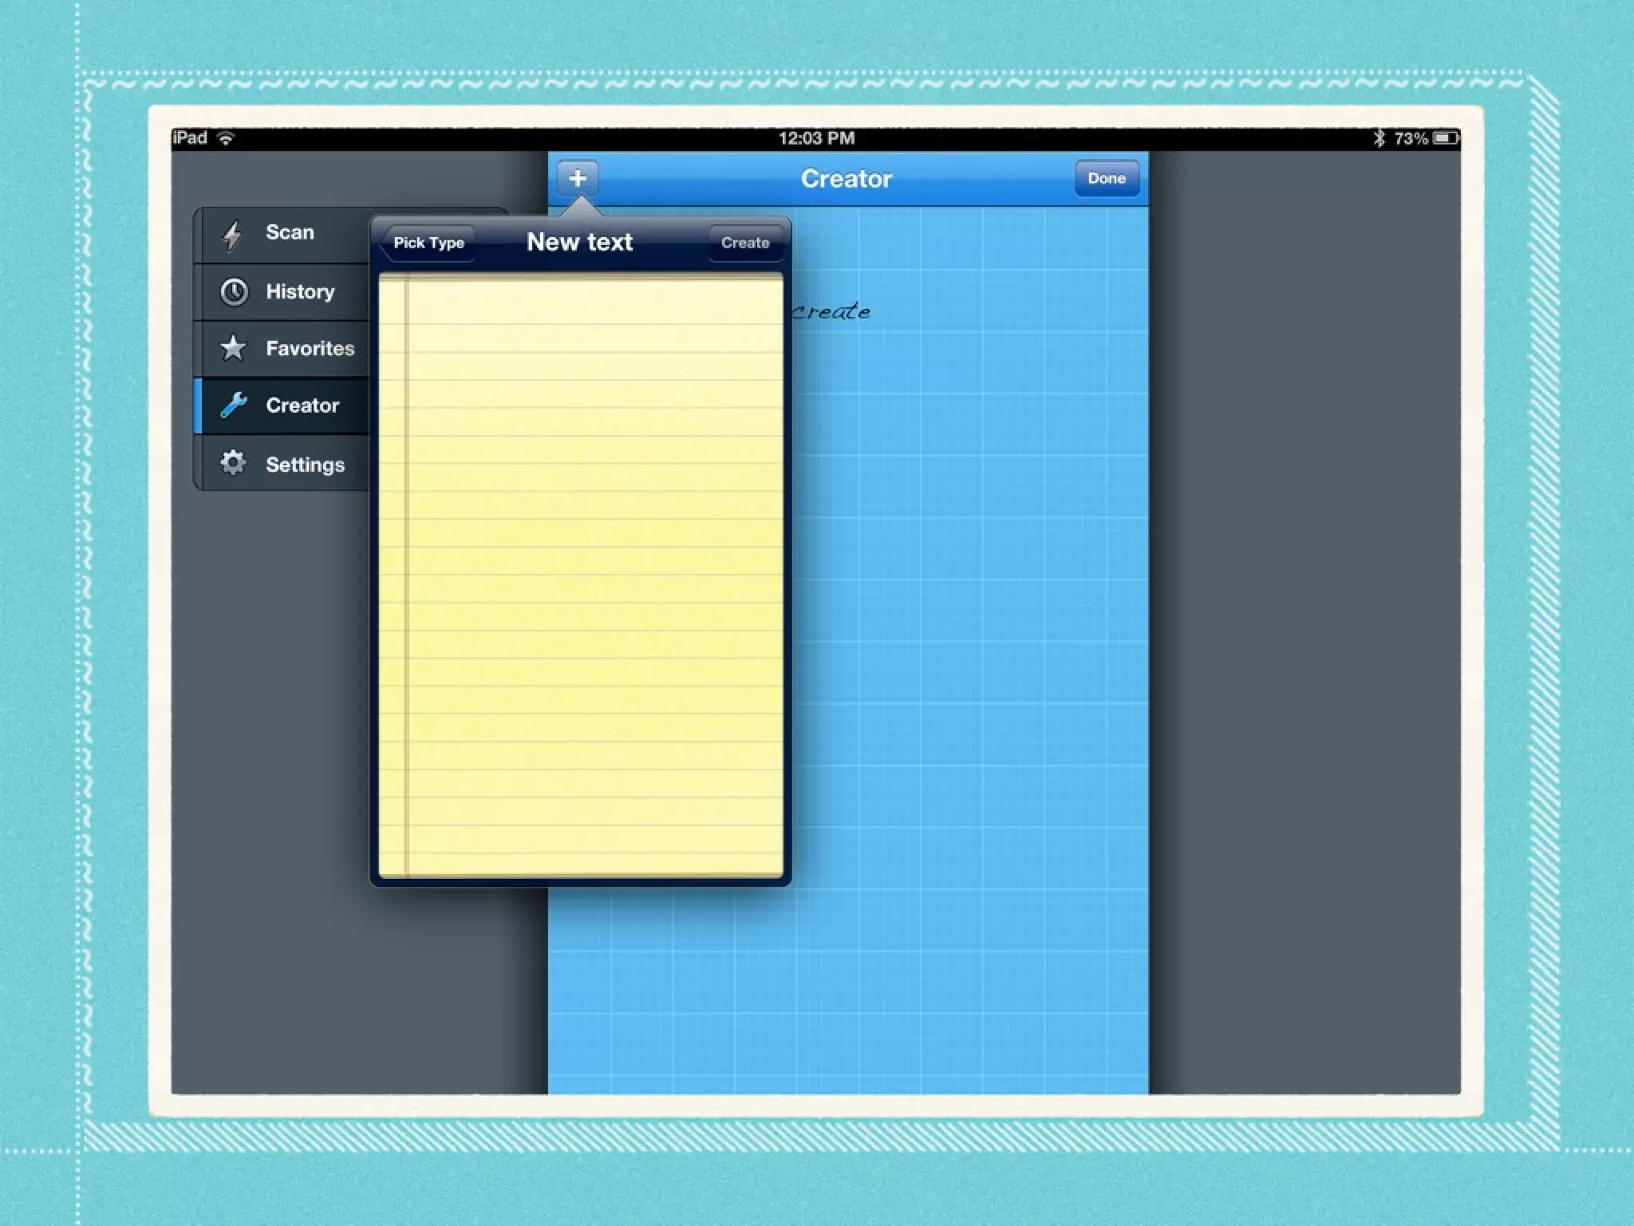
Task: Click the Creator wrench icon
Action: pyautogui.click(x=233, y=405)
